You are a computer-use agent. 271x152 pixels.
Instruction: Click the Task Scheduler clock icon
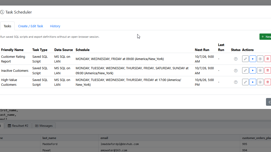2,12
